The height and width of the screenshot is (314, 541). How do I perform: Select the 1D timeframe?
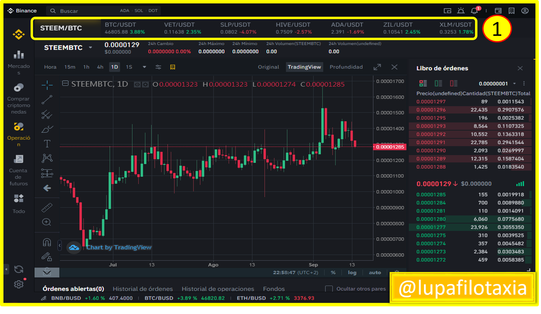click(x=114, y=67)
